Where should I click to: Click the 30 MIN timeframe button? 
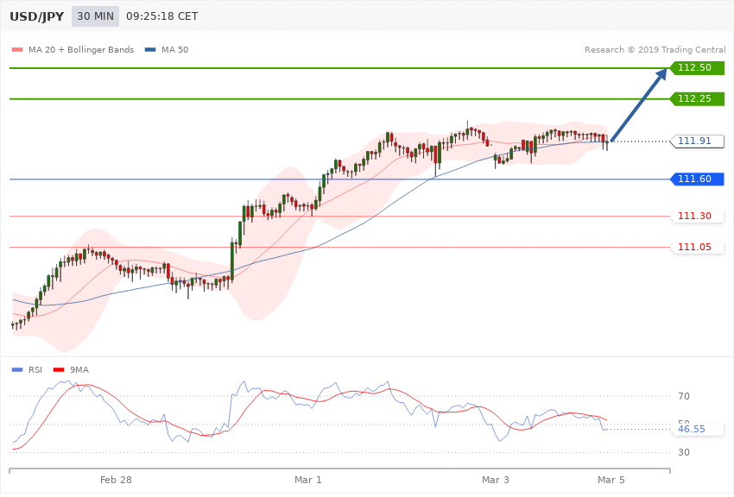(96, 16)
